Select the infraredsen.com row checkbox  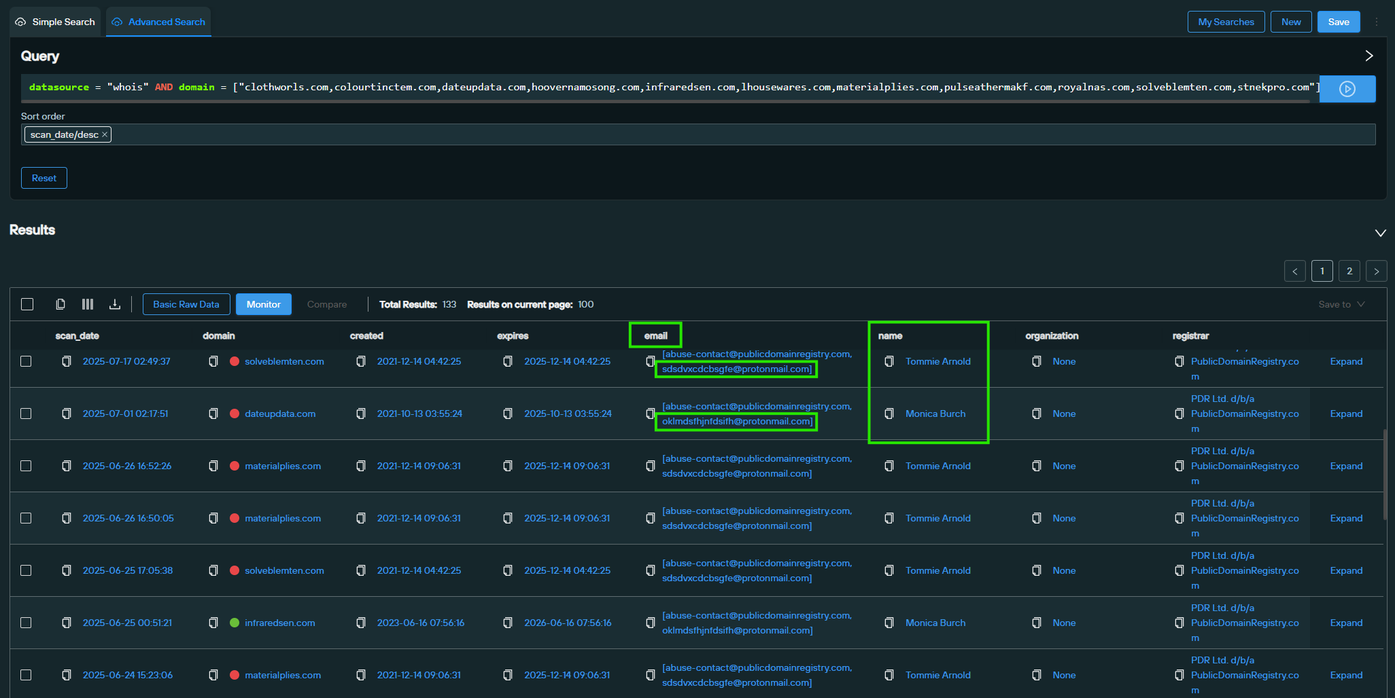26,623
